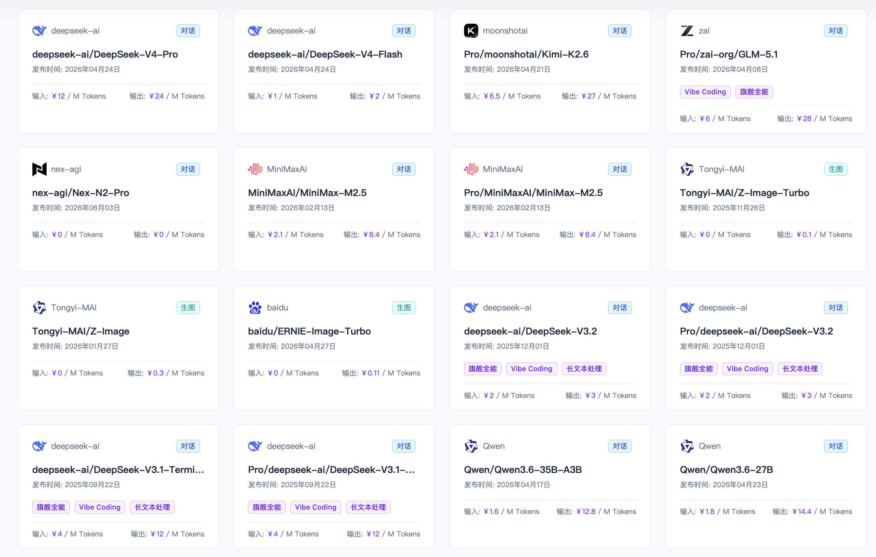Click the input price ¥6.5 / M Tokens

click(x=502, y=96)
